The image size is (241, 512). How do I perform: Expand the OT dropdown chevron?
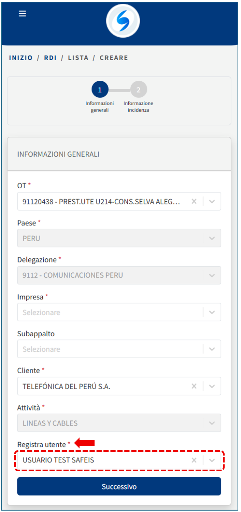pyautogui.click(x=212, y=201)
